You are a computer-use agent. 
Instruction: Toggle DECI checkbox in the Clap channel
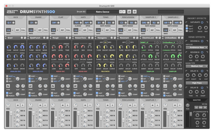click(x=52, y=81)
